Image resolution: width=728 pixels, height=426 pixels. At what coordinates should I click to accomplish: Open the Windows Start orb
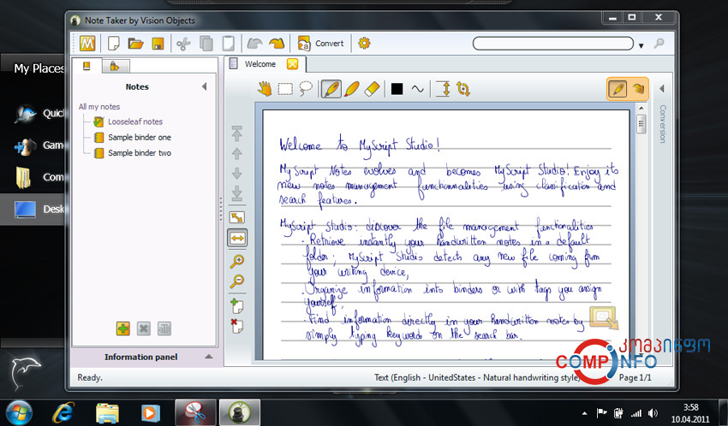click(x=19, y=412)
